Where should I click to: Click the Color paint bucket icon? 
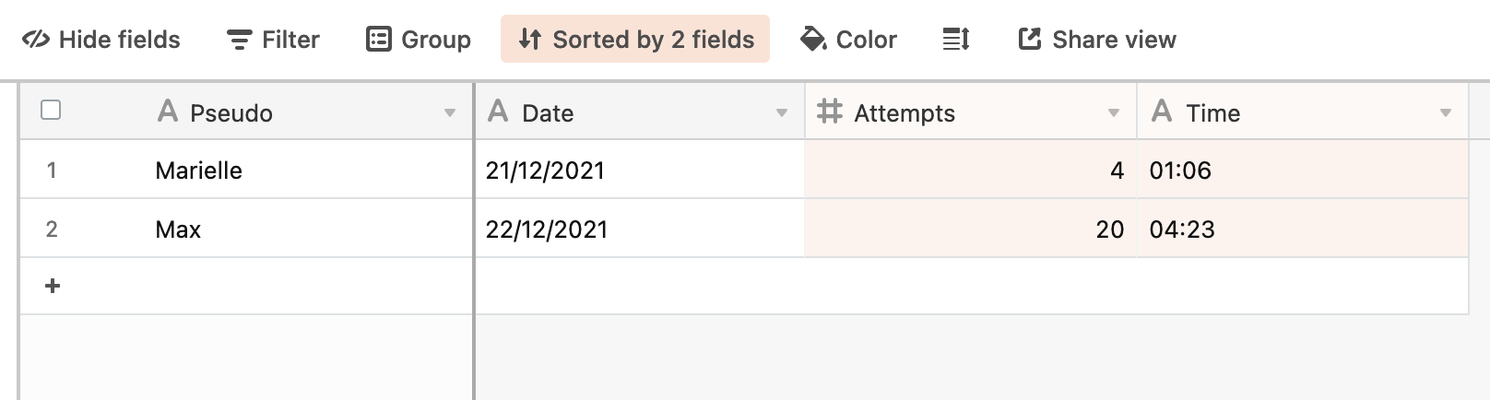pos(813,40)
